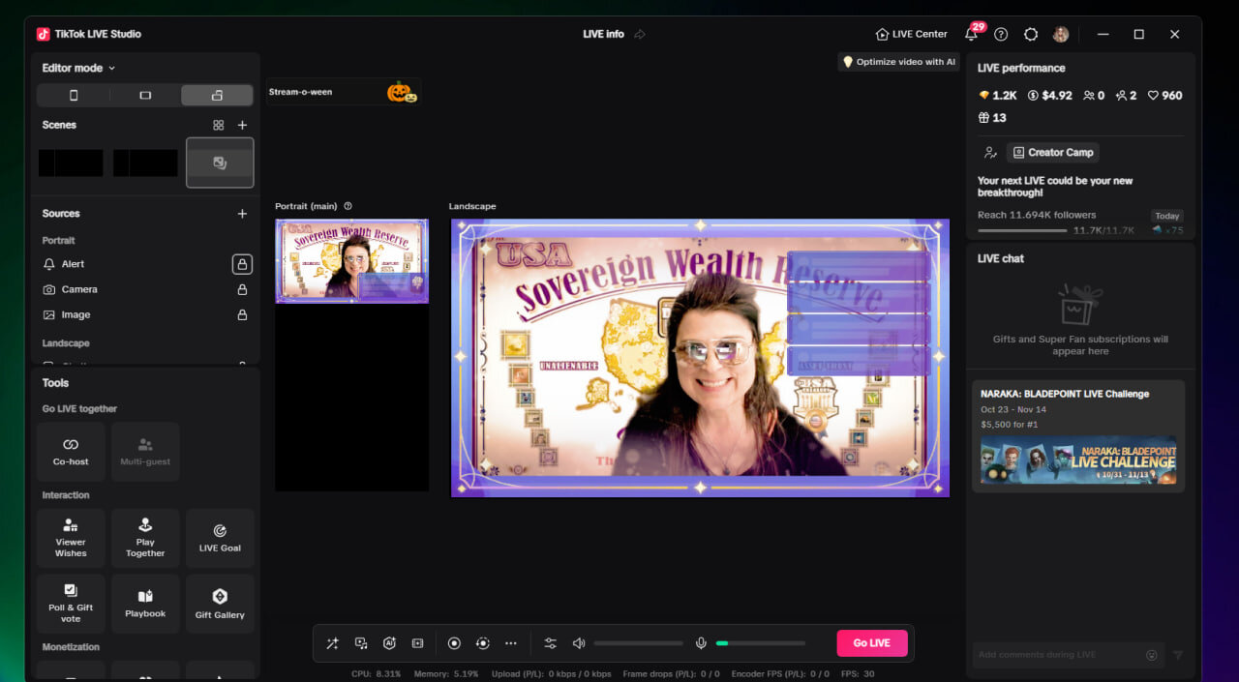Open the Gift Gallery tool

(x=220, y=604)
